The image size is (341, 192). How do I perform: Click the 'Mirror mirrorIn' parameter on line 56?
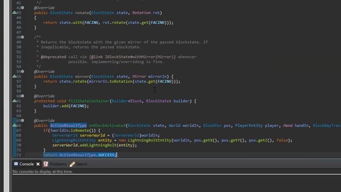click(149, 76)
